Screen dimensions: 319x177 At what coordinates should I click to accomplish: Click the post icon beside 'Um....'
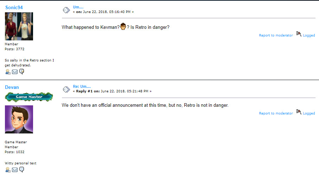(66, 10)
